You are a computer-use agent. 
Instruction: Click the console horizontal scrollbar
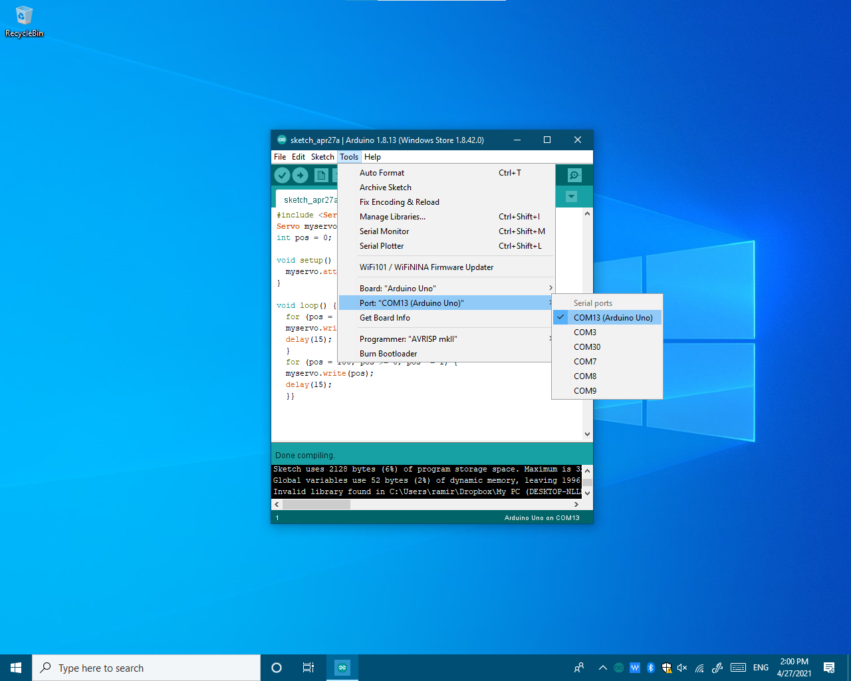click(316, 504)
